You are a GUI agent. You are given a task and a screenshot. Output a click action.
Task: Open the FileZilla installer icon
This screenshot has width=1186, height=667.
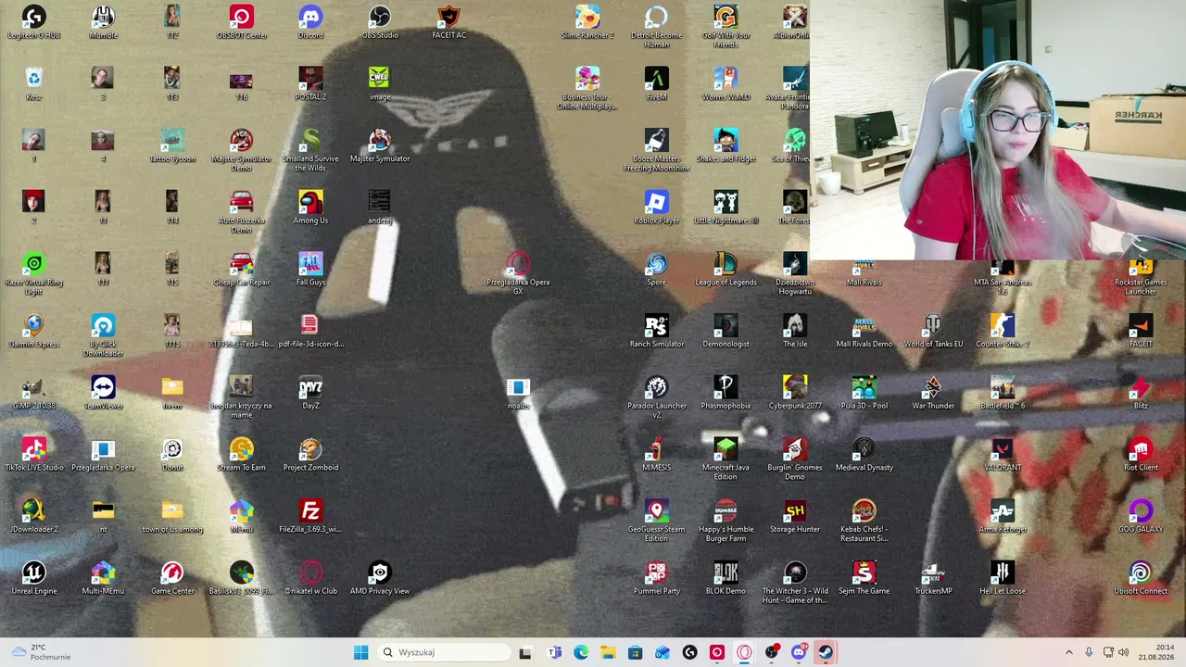(310, 517)
